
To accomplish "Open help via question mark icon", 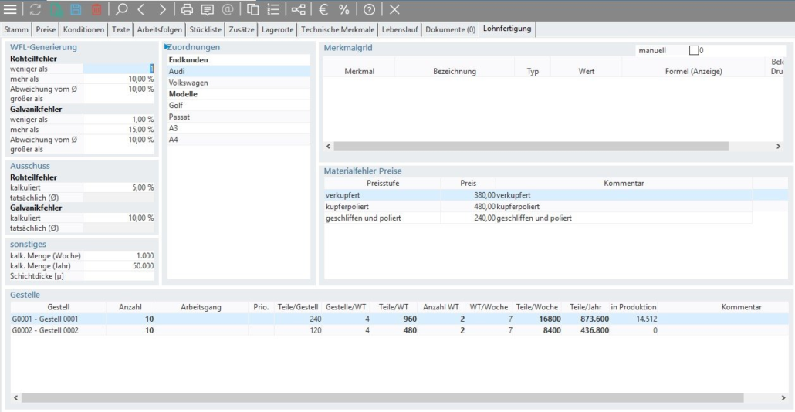I will click(x=370, y=10).
